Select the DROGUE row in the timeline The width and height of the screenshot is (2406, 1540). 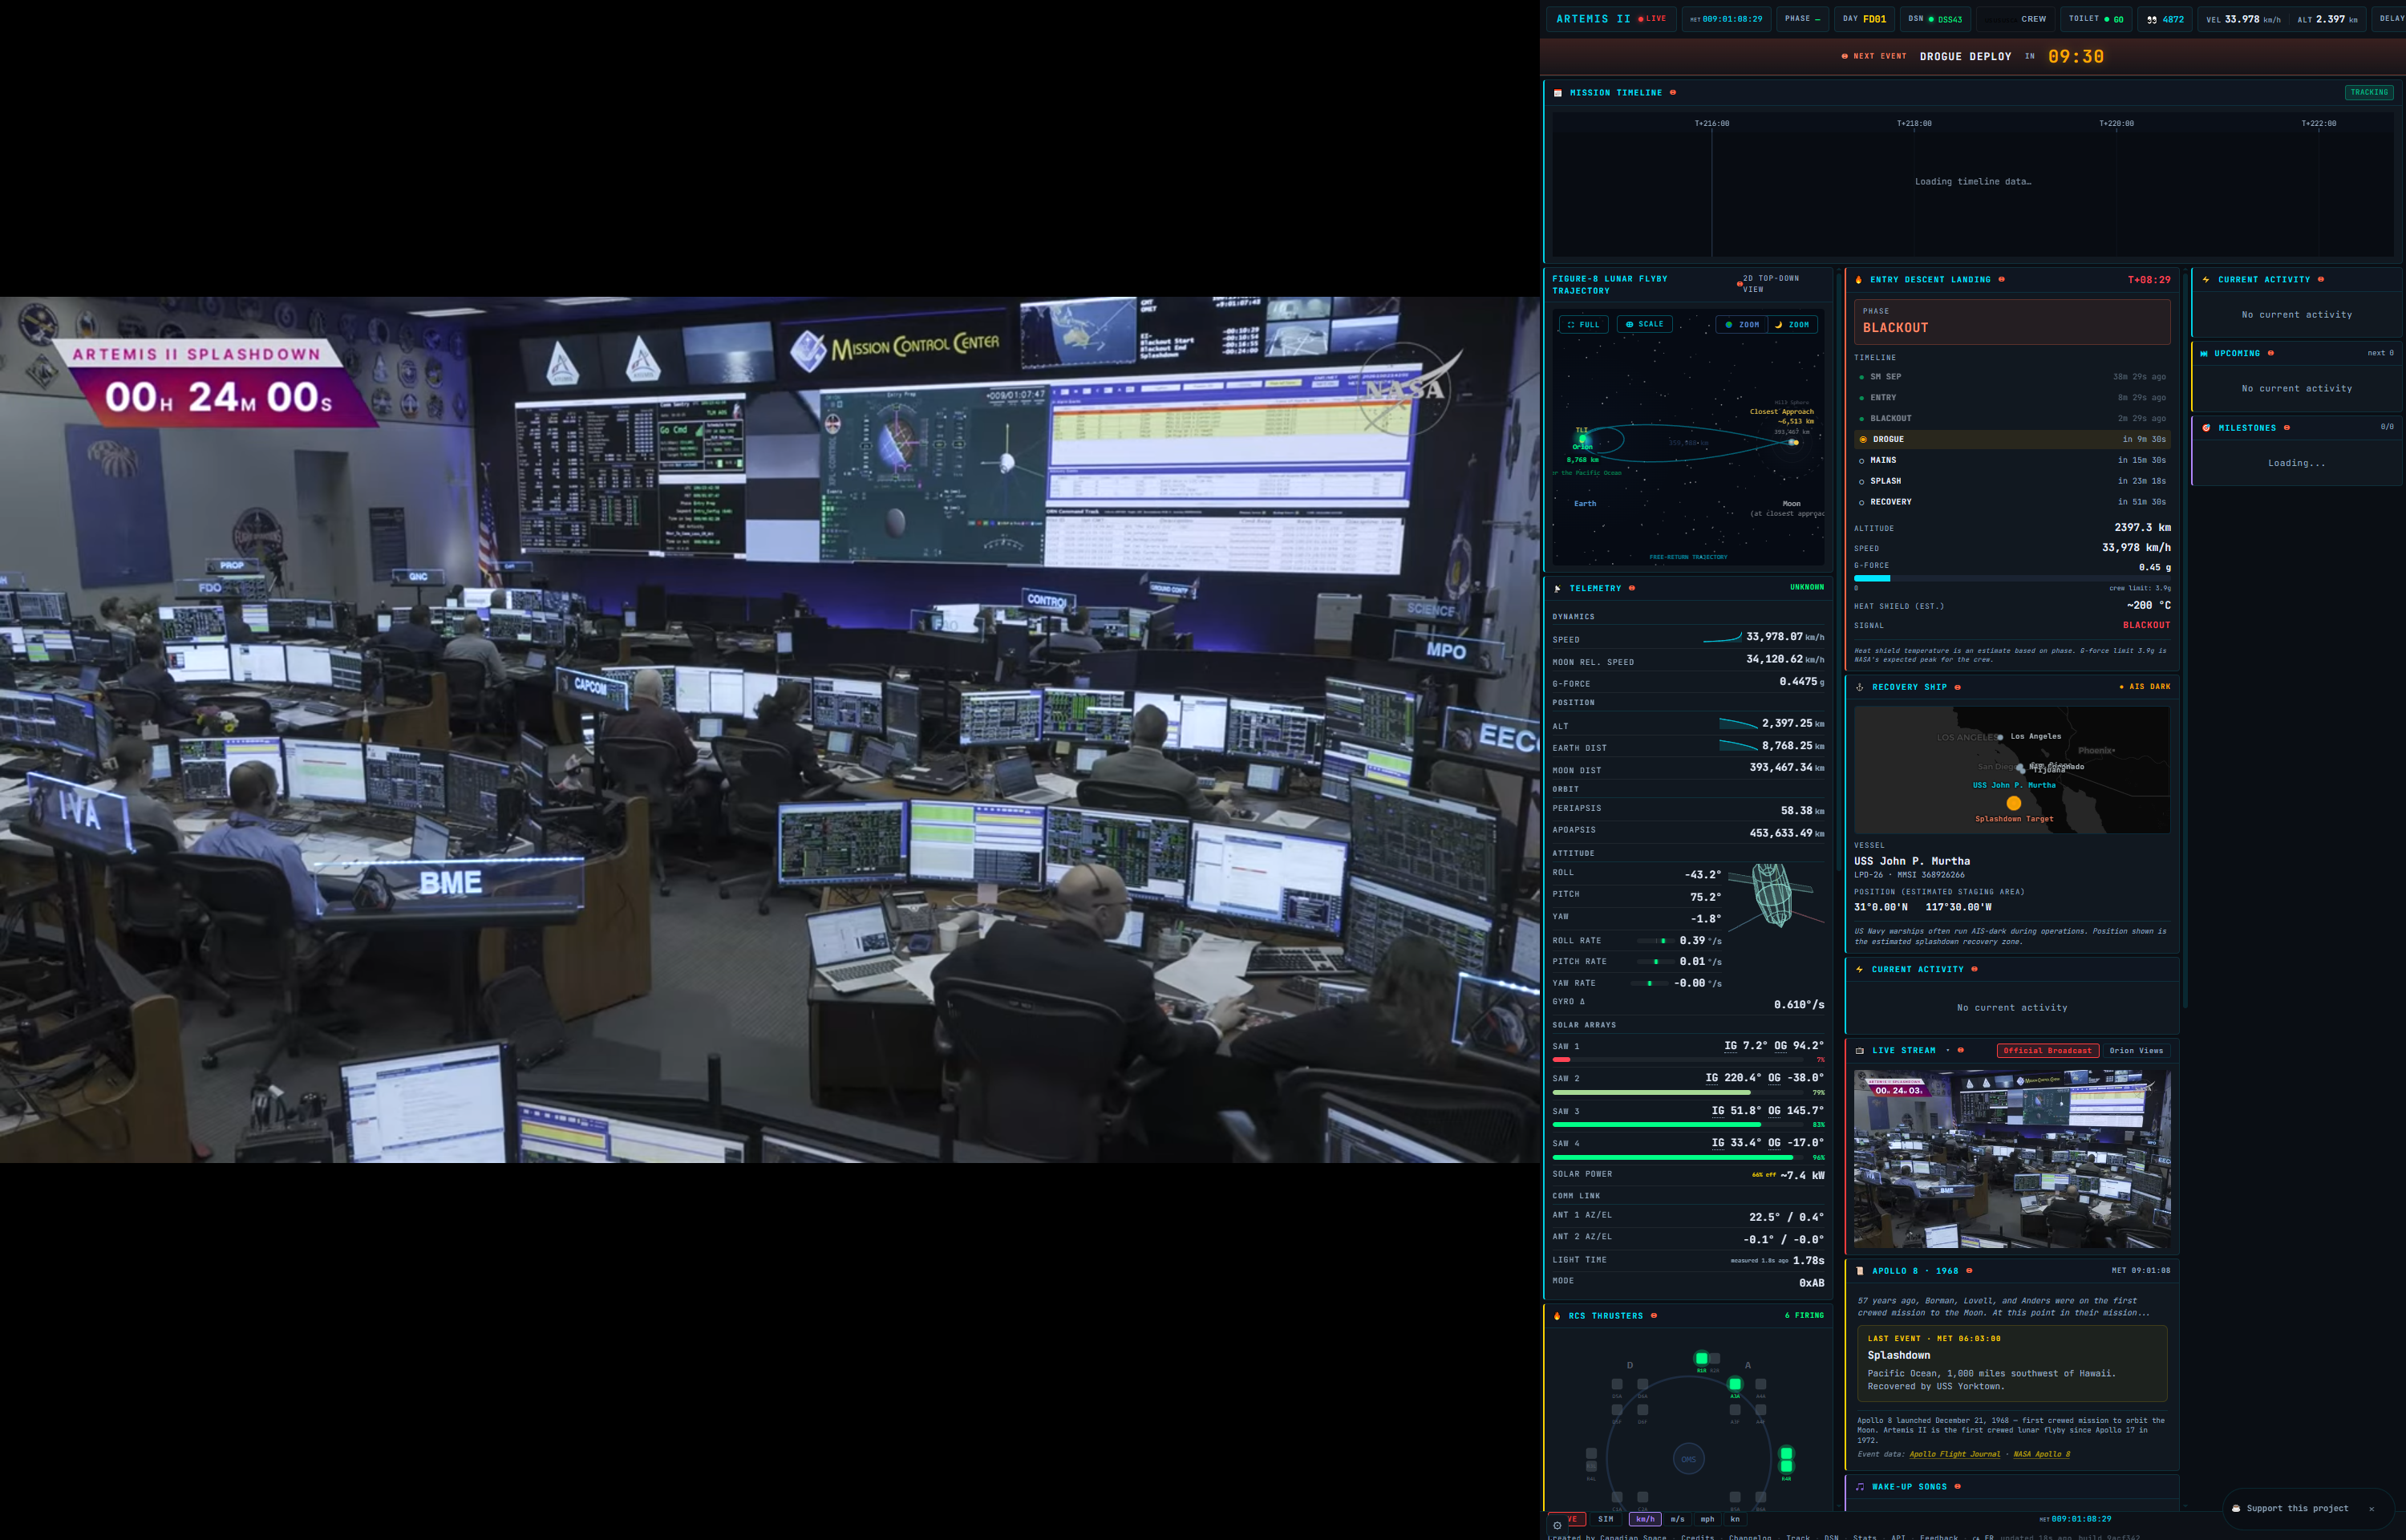click(2012, 440)
